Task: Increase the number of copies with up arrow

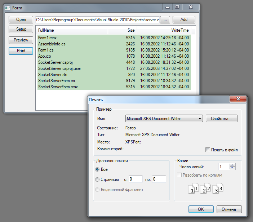Action: (232, 165)
